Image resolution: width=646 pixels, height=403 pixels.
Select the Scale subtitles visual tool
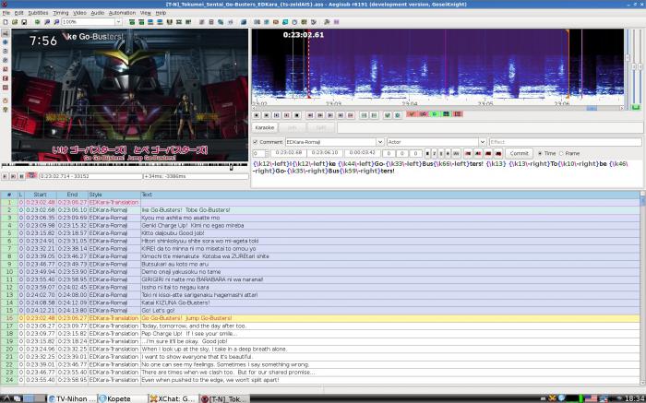tap(6, 69)
